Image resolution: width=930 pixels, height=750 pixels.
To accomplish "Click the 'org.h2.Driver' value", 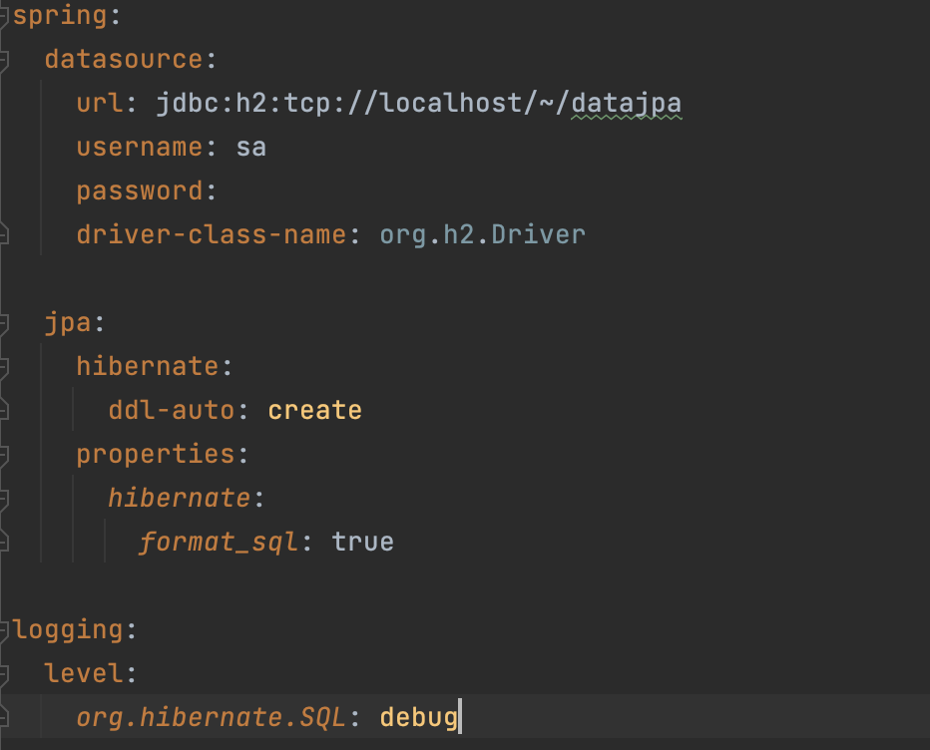I will (x=482, y=235).
